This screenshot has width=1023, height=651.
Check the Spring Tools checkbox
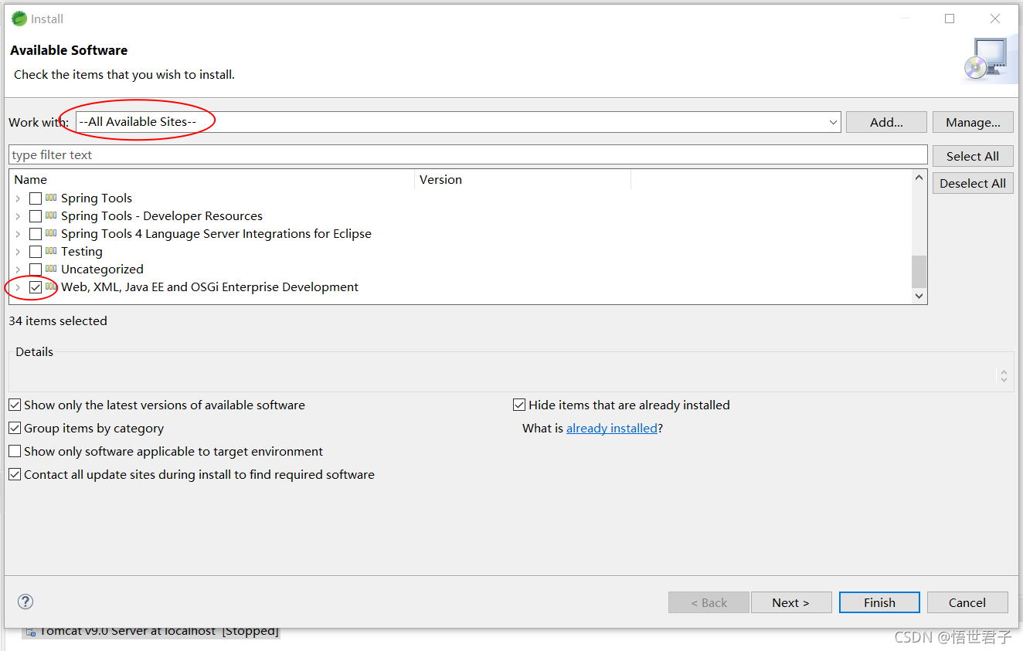click(x=36, y=198)
